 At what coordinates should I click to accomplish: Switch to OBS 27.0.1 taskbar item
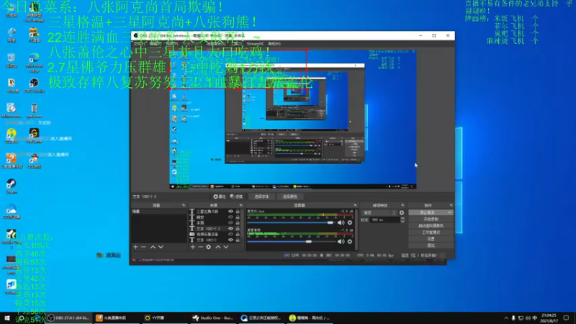(69, 318)
